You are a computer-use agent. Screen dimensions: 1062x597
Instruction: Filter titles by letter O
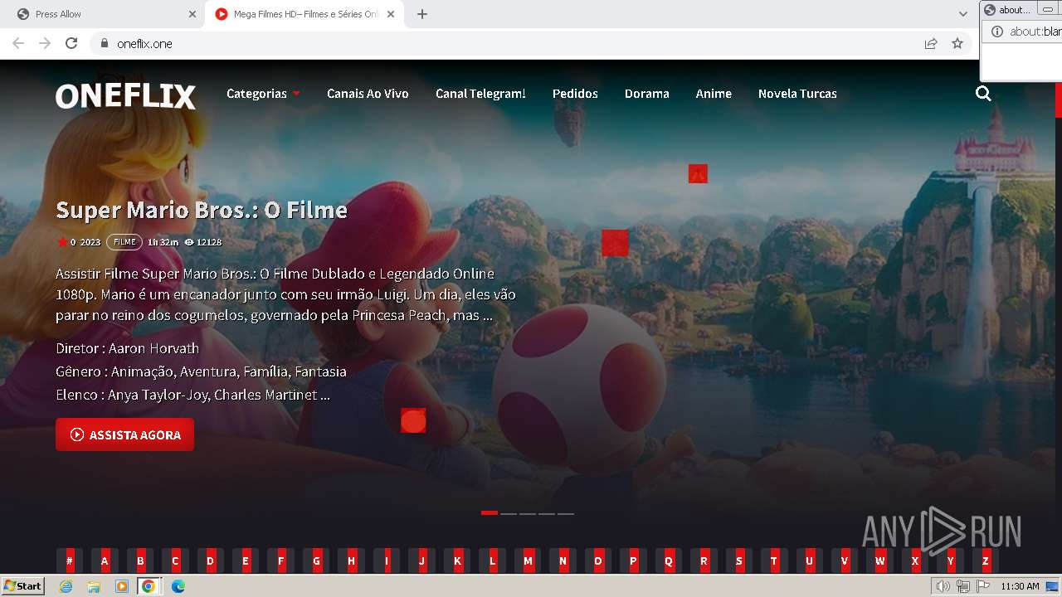598,561
